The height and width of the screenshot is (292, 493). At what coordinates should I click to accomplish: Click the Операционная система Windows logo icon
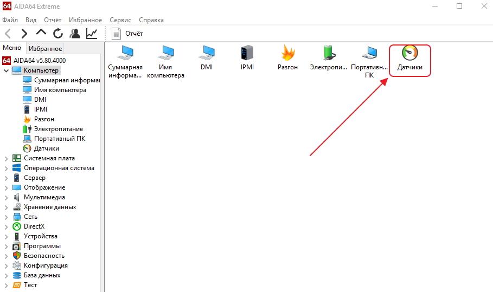click(17, 168)
